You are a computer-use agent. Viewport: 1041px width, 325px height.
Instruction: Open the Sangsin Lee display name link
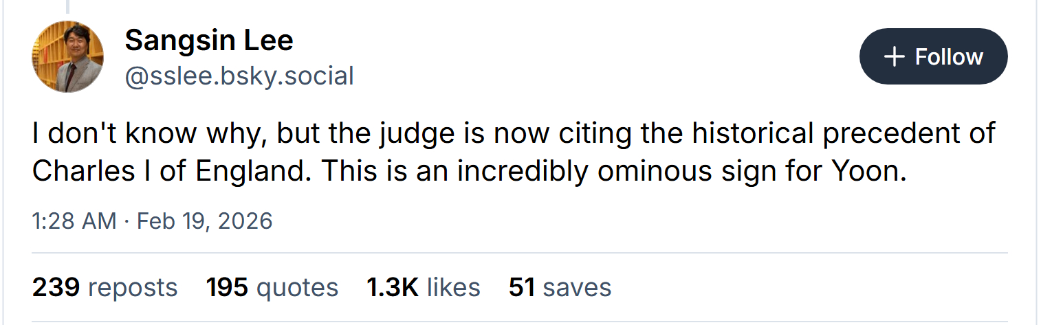click(x=208, y=41)
